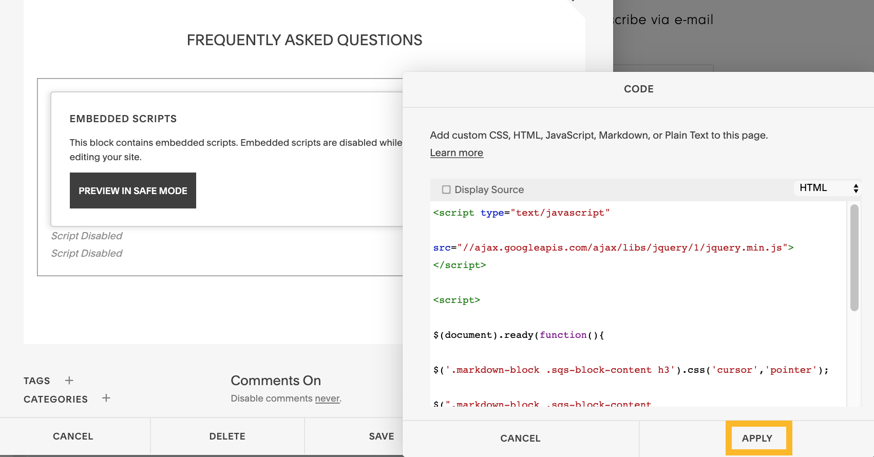The image size is (874, 457).
Task: Enable the Display Source checkbox
Action: [x=446, y=189]
